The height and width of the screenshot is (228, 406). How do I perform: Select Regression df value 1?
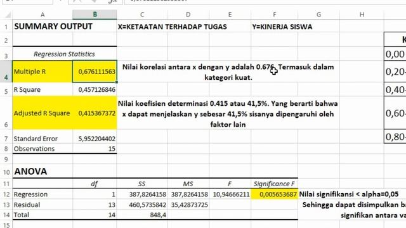95,194
